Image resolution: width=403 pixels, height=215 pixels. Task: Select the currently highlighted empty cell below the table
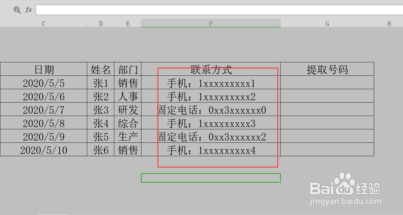click(211, 178)
